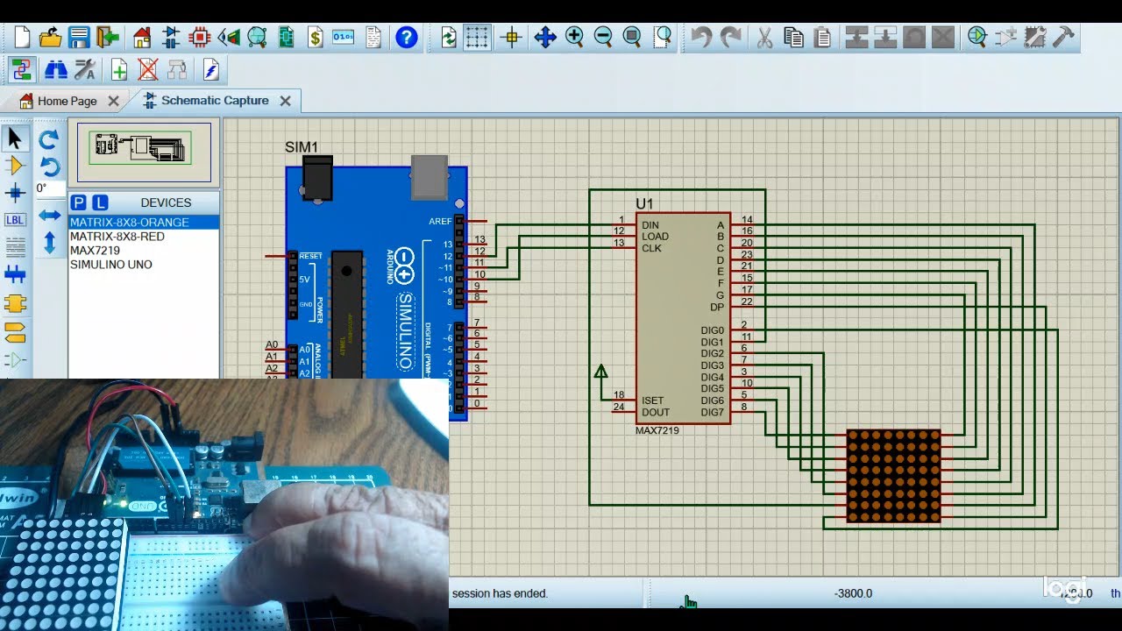The height and width of the screenshot is (631, 1122).
Task: Center view with the blue four-arrow icon
Action: coord(544,38)
